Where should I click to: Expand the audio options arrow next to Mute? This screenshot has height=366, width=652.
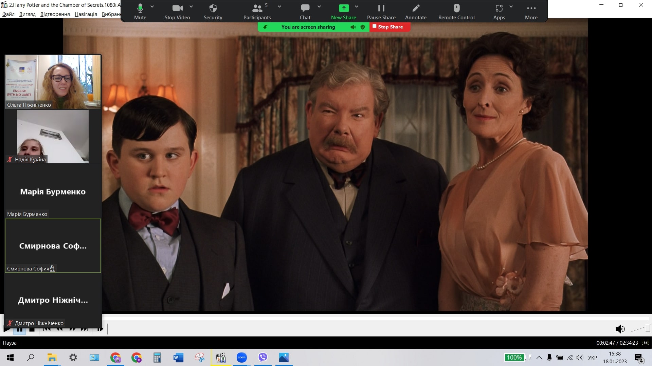(x=152, y=6)
